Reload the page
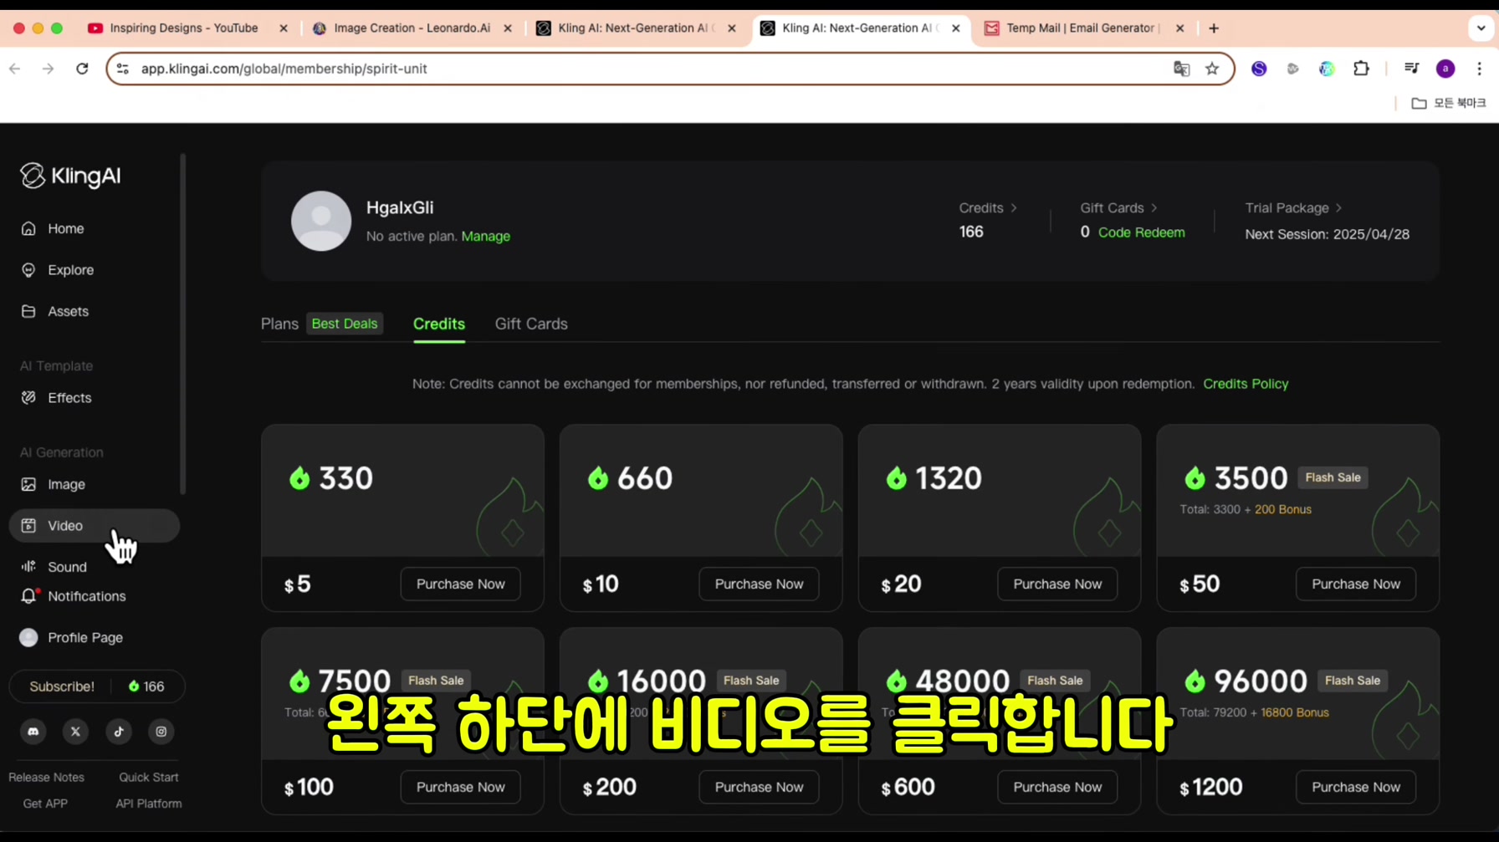This screenshot has width=1499, height=842. click(x=82, y=69)
